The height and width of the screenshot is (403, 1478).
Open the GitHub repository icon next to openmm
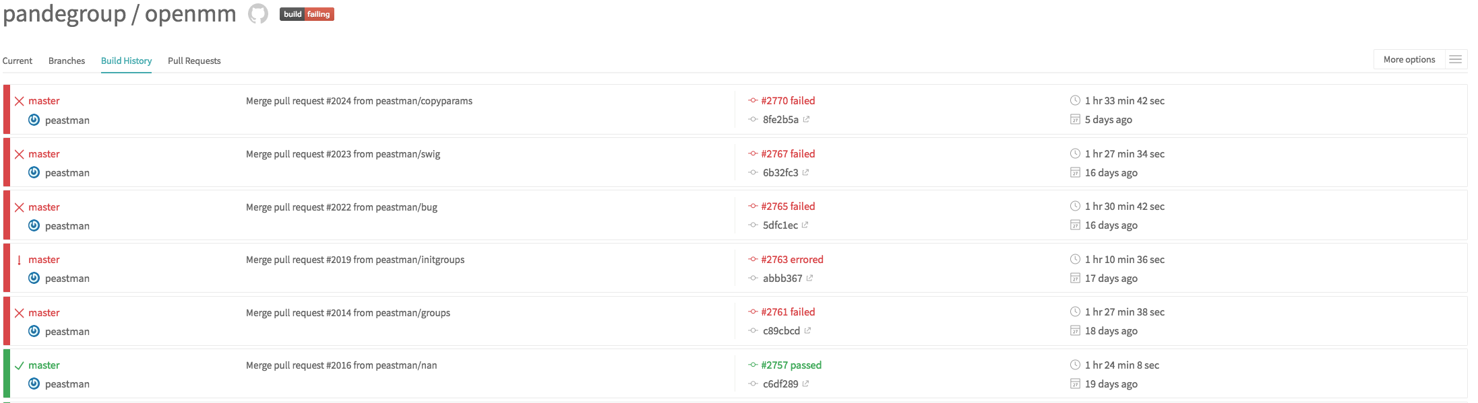[259, 13]
